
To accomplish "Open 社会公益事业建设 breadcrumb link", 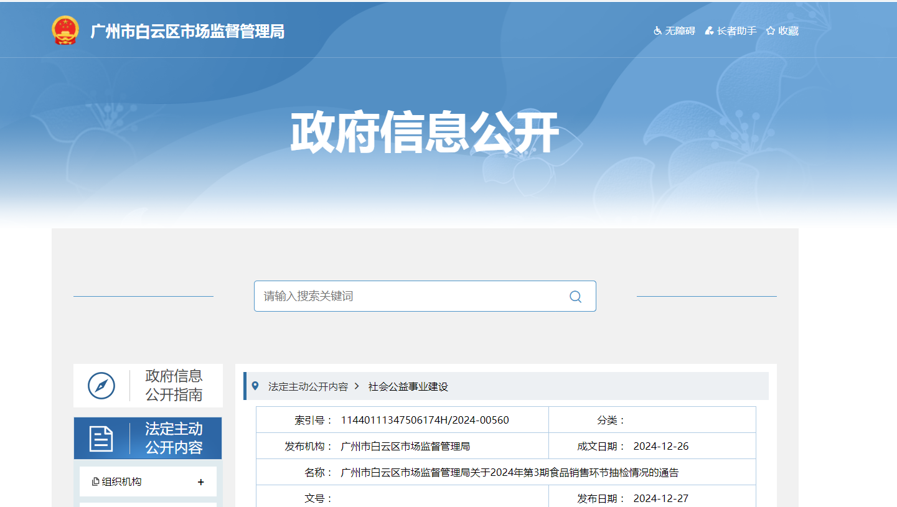I will pyautogui.click(x=408, y=386).
